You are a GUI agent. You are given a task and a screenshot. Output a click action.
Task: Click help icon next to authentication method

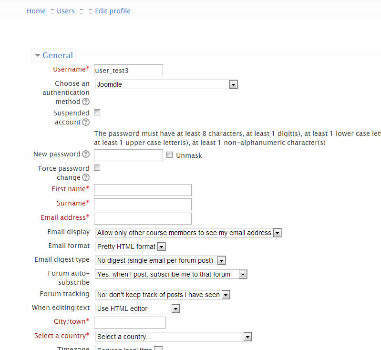[86, 102]
